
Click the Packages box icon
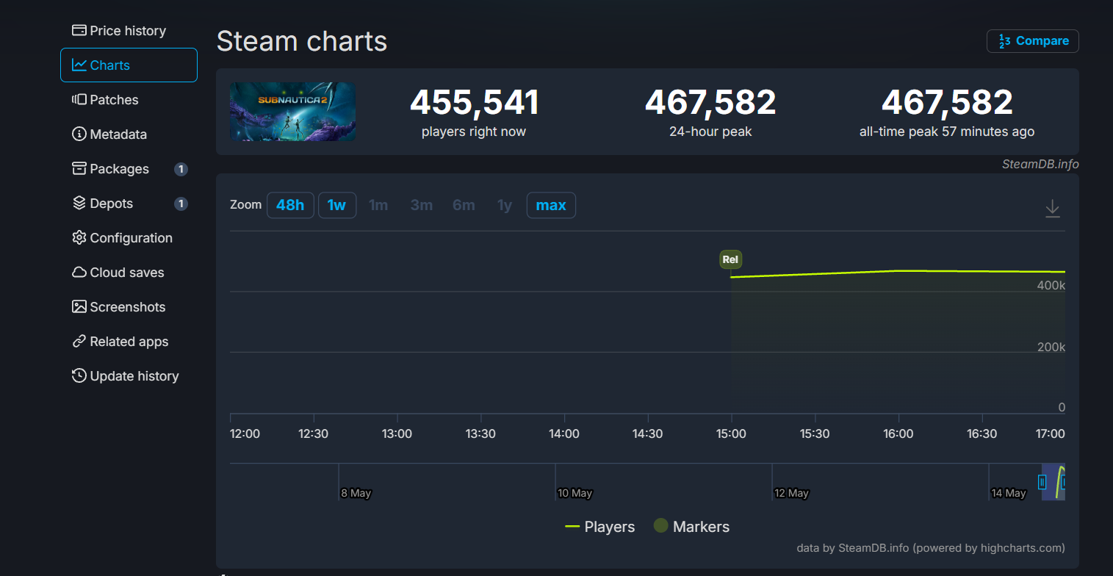coord(79,169)
